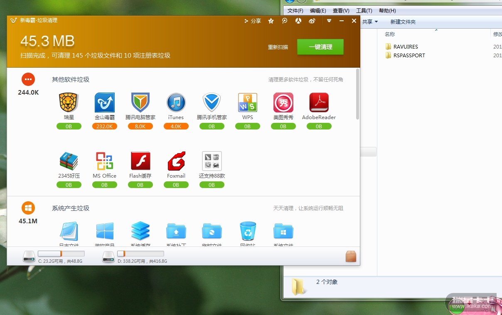Screen dimensions: 502x315
Task: Open the 还支持88款 more software icon
Action: (212, 161)
